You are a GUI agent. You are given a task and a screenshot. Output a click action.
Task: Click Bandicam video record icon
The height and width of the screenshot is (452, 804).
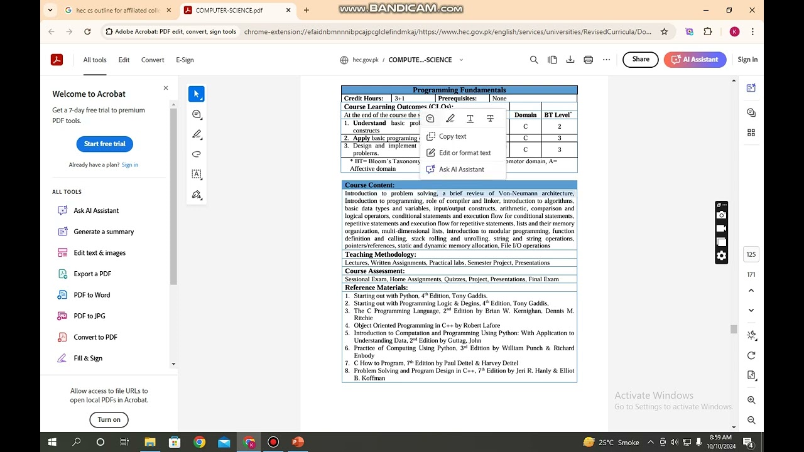click(x=721, y=229)
